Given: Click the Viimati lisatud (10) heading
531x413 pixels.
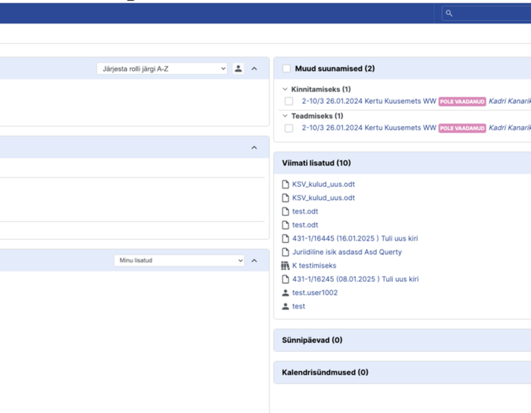Looking at the screenshot, I should pyautogui.click(x=316, y=163).
